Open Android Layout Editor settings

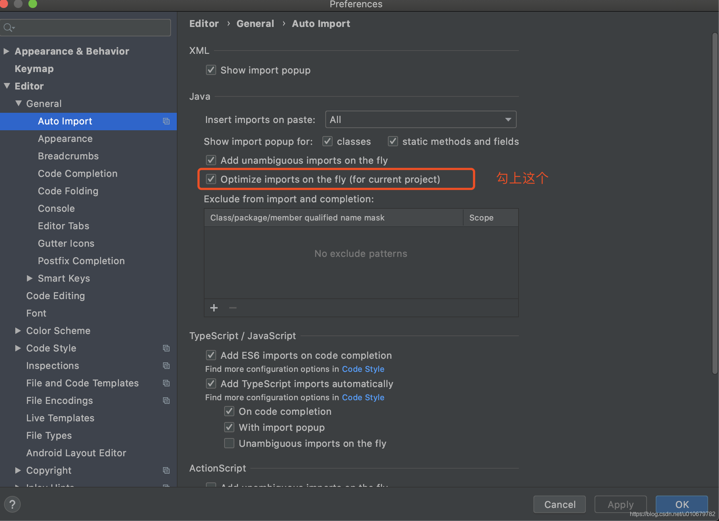tap(76, 453)
